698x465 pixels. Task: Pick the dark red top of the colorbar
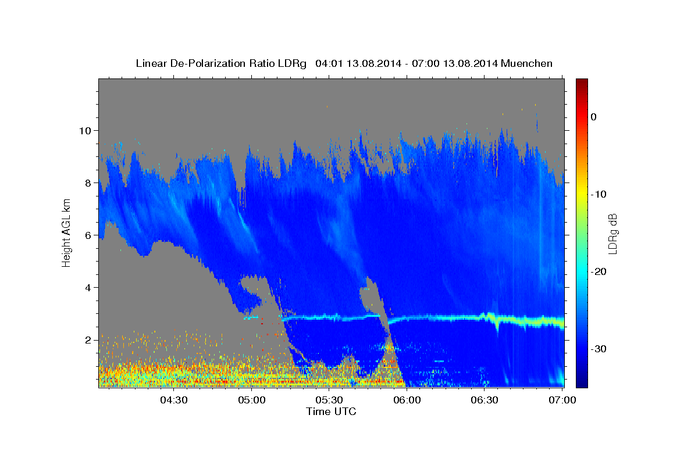[582, 84]
